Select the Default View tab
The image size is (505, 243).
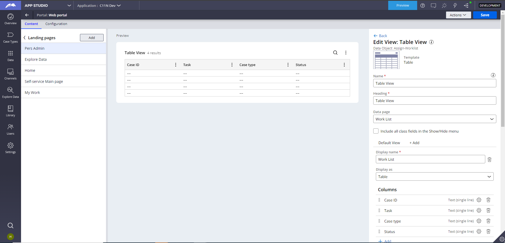click(389, 143)
